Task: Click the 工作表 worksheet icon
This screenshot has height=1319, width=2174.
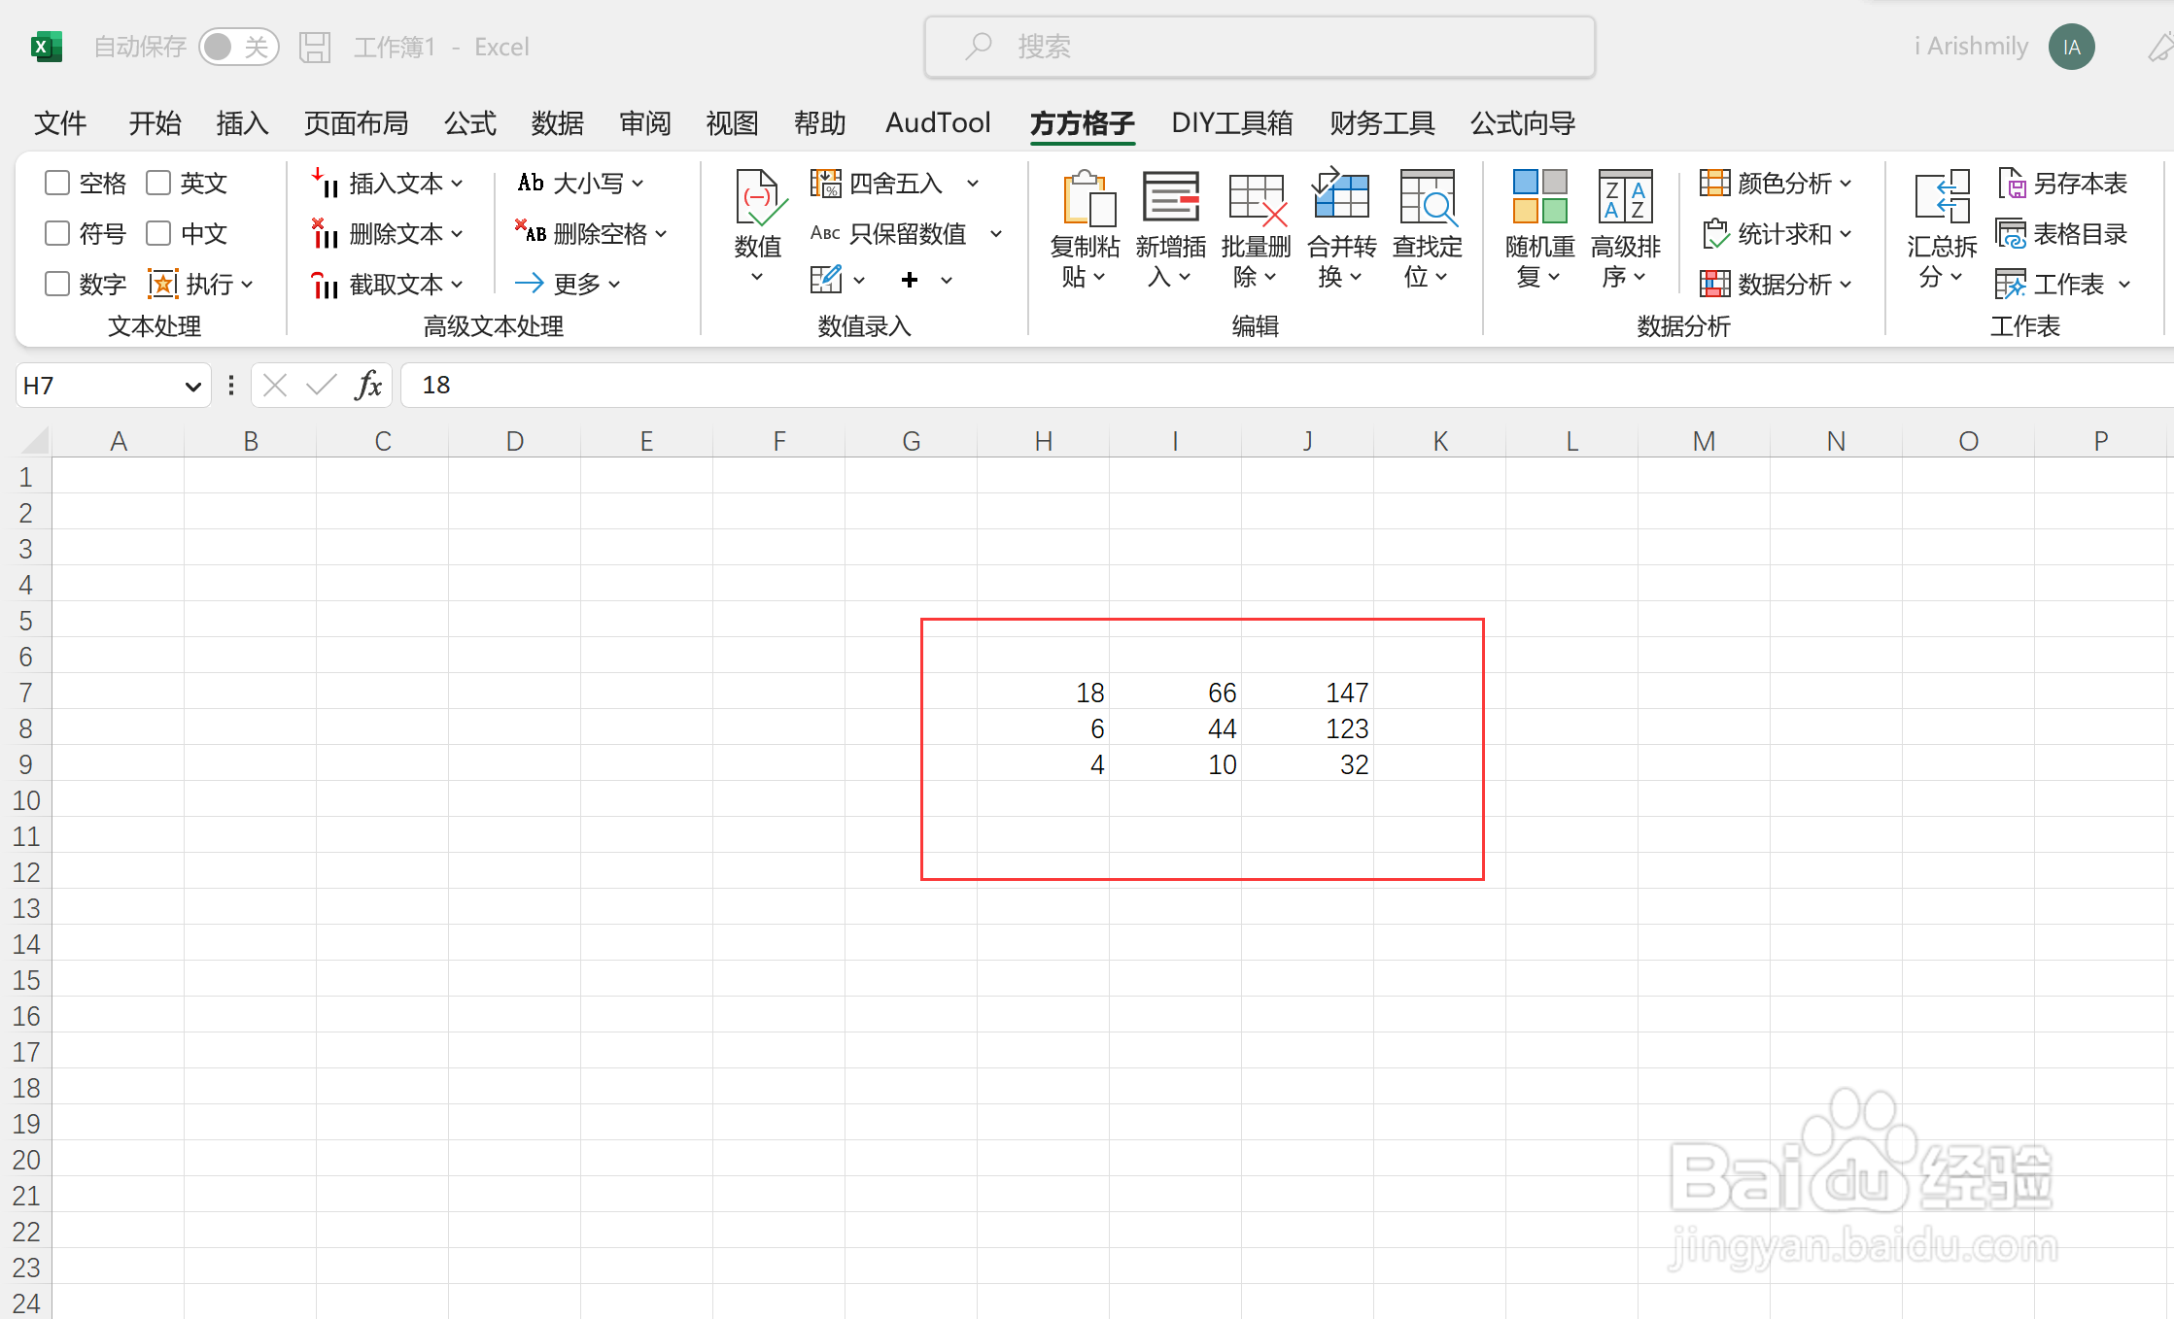Action: [x=2011, y=284]
